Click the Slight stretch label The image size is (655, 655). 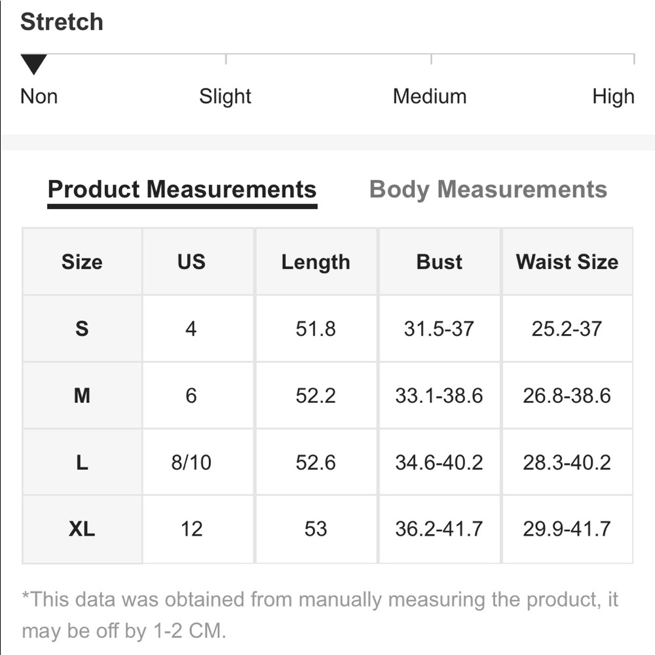tap(225, 96)
